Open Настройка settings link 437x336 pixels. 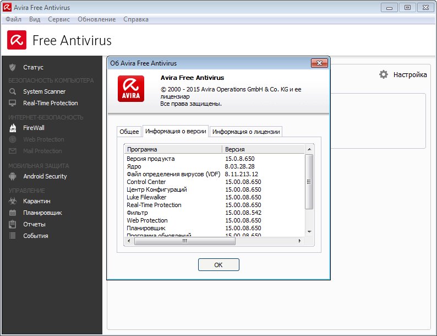pos(410,75)
